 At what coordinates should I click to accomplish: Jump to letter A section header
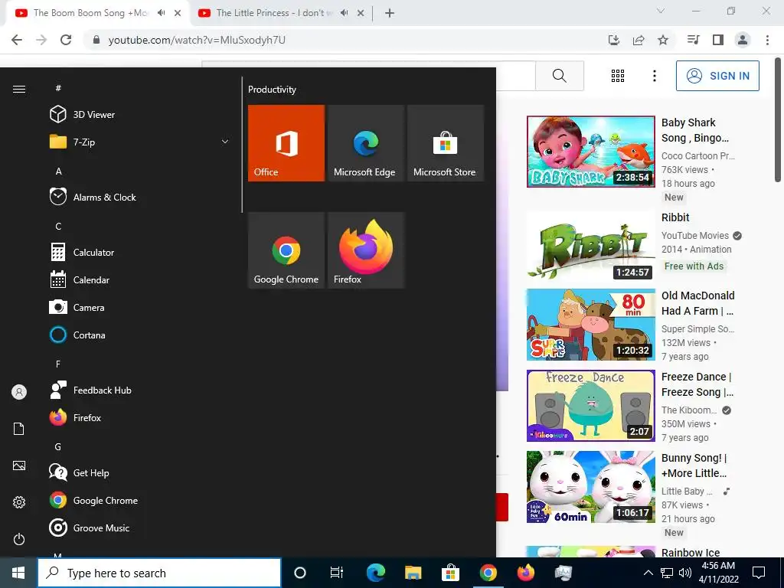click(x=58, y=171)
